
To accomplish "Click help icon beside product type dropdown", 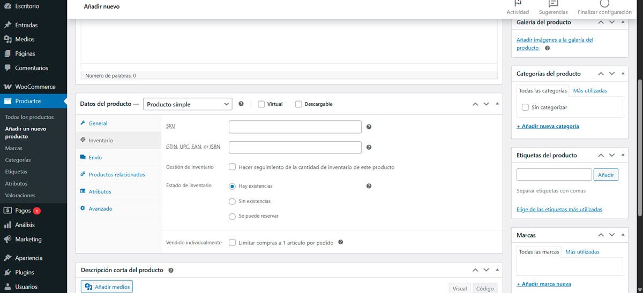I will [x=241, y=104].
